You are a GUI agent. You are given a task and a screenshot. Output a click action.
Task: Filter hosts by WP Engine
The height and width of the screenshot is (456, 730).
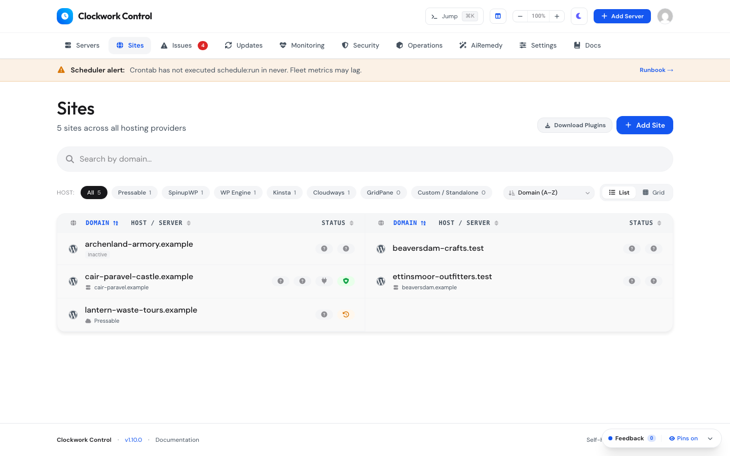(x=238, y=193)
